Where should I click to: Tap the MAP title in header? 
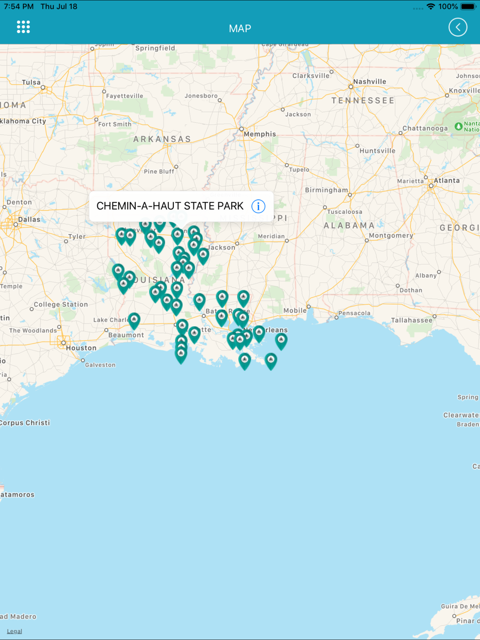[x=240, y=28]
